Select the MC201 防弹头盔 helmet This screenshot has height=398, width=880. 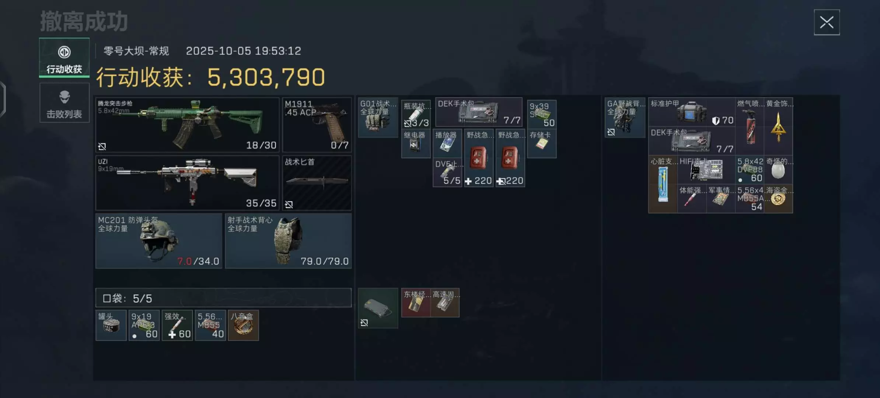tap(159, 241)
